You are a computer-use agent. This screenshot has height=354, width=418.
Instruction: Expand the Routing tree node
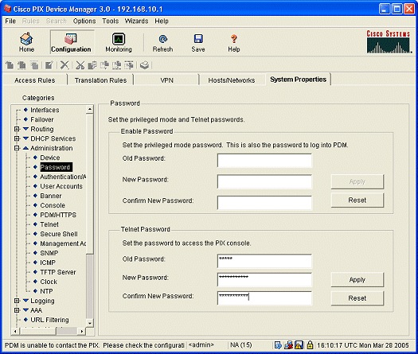(x=17, y=129)
